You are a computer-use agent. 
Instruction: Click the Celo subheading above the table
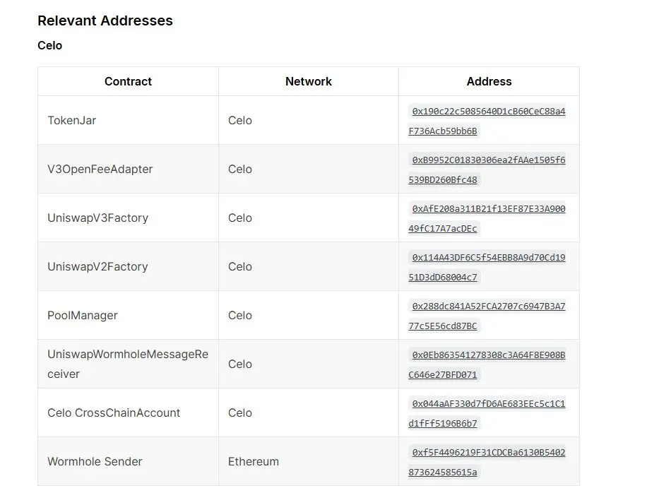[49, 45]
